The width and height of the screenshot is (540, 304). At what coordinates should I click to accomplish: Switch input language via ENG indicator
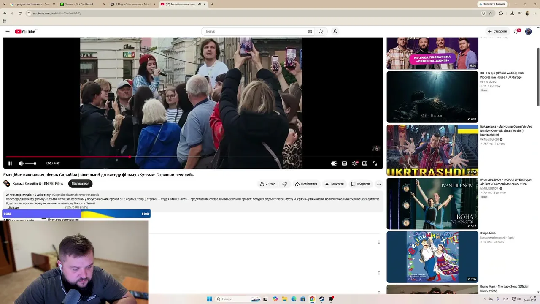point(506,299)
